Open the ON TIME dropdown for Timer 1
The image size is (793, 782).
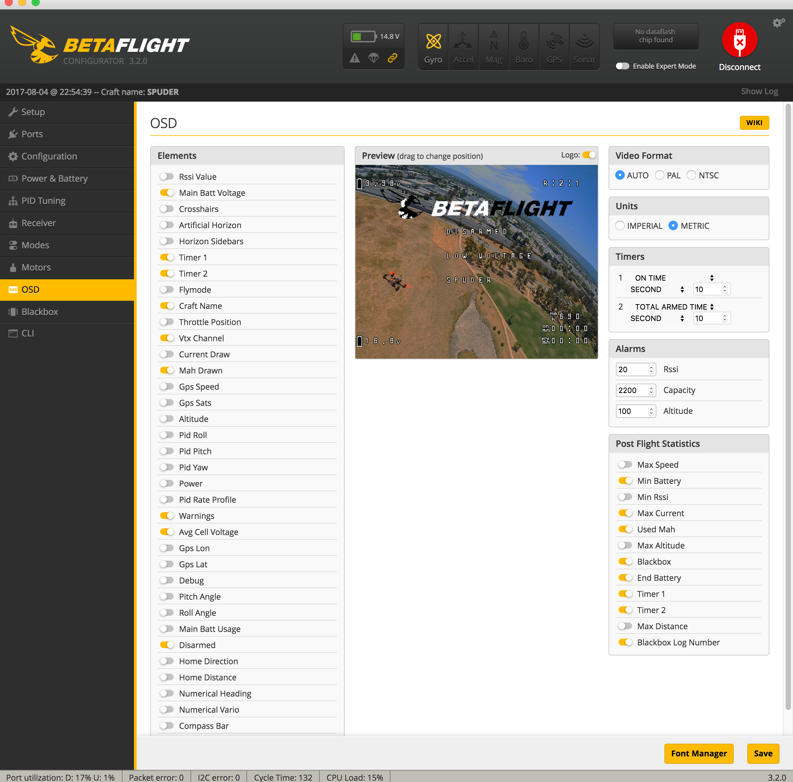[x=674, y=278]
